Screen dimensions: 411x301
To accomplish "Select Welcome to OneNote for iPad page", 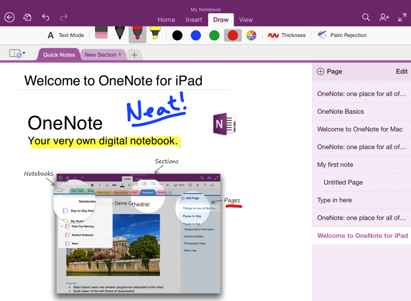I will click(x=361, y=236).
